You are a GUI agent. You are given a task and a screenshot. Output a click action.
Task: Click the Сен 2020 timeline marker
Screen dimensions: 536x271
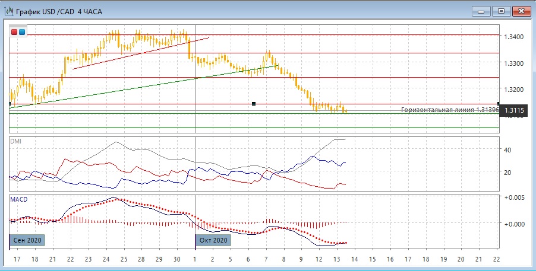[x=27, y=240]
